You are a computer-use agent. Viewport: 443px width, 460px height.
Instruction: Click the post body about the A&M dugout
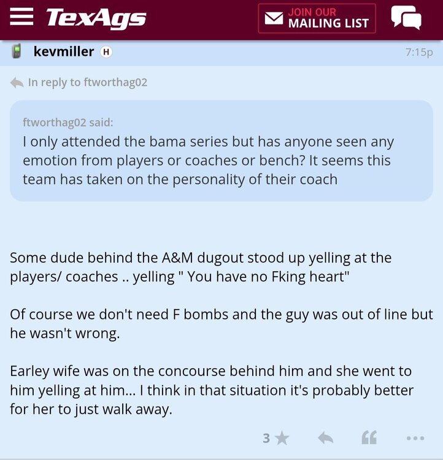point(201,267)
